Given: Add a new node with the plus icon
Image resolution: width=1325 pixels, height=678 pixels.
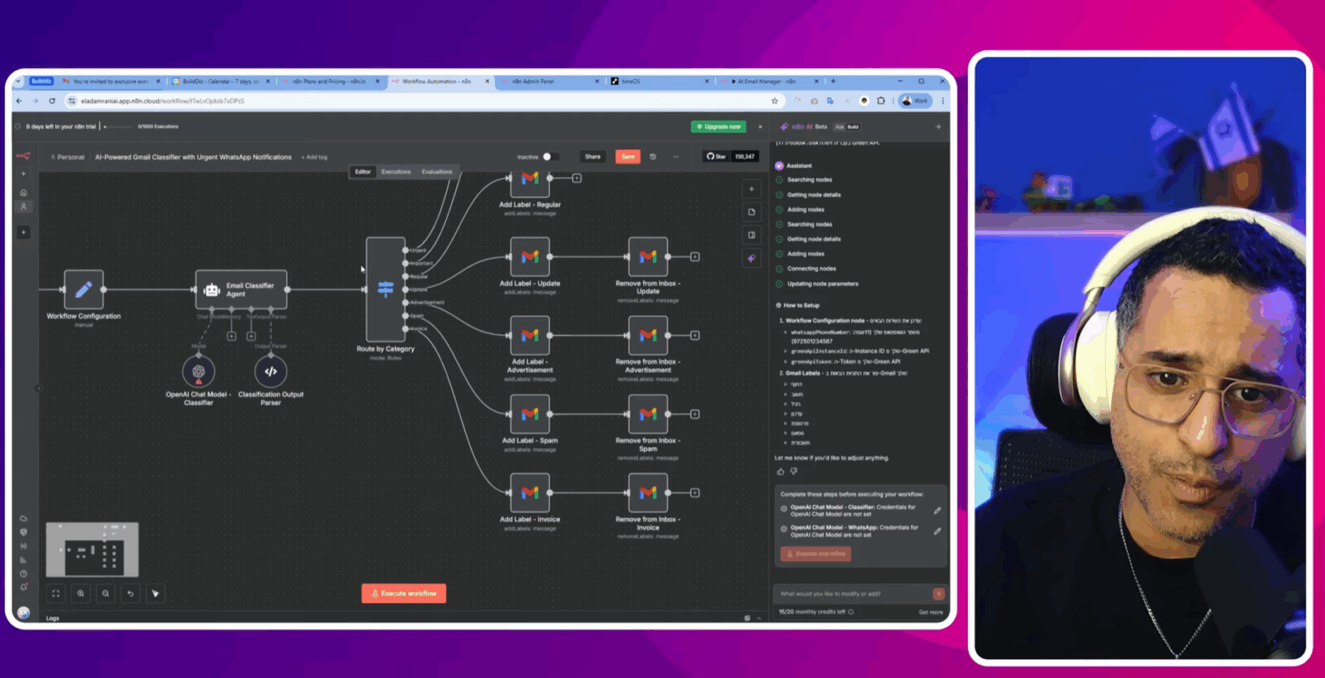Looking at the screenshot, I should (x=751, y=189).
